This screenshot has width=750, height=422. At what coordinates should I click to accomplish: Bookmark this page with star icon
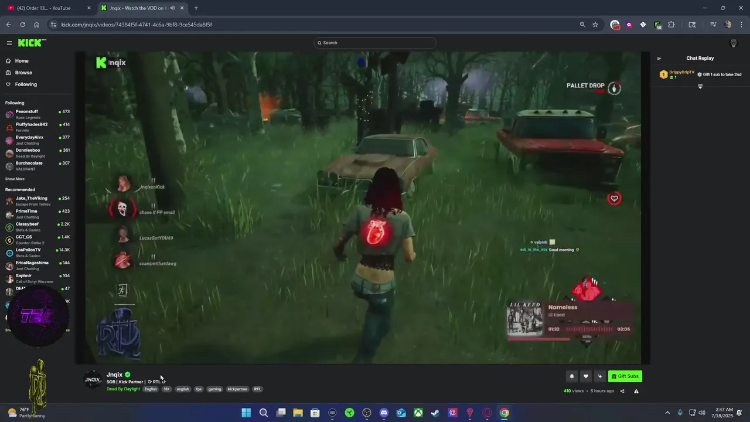click(595, 25)
